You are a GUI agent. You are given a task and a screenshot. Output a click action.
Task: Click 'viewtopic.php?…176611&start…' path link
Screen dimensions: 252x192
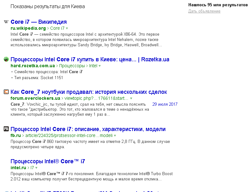coord(96,98)
